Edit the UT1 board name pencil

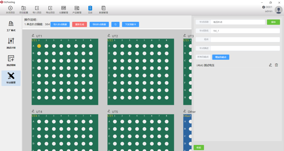pos(33,36)
